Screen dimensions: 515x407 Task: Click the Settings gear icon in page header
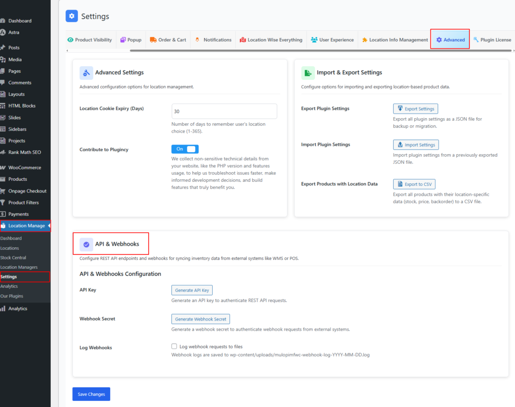point(72,16)
